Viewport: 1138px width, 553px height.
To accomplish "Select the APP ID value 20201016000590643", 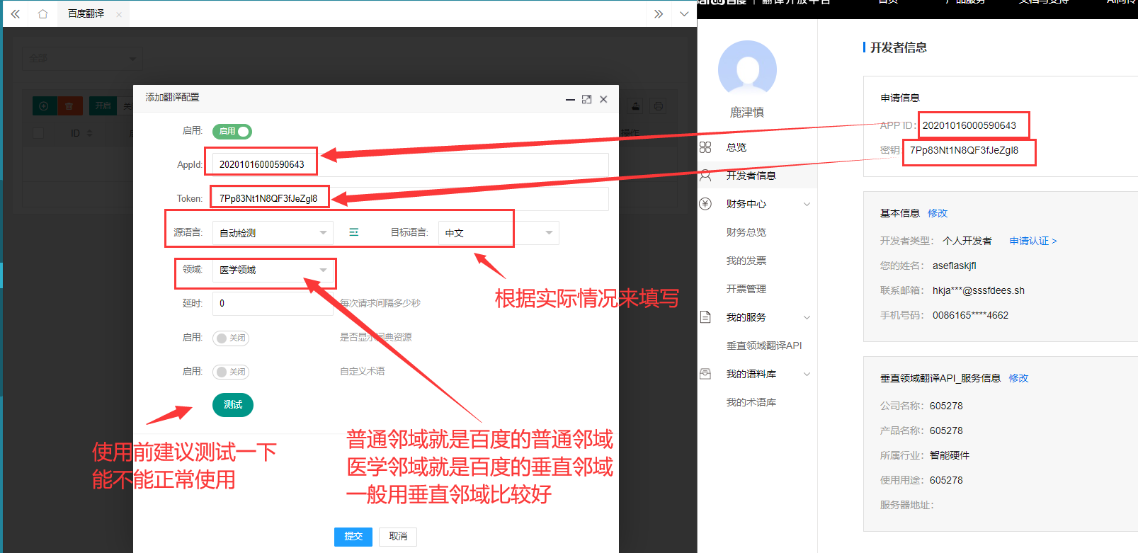I will (969, 125).
